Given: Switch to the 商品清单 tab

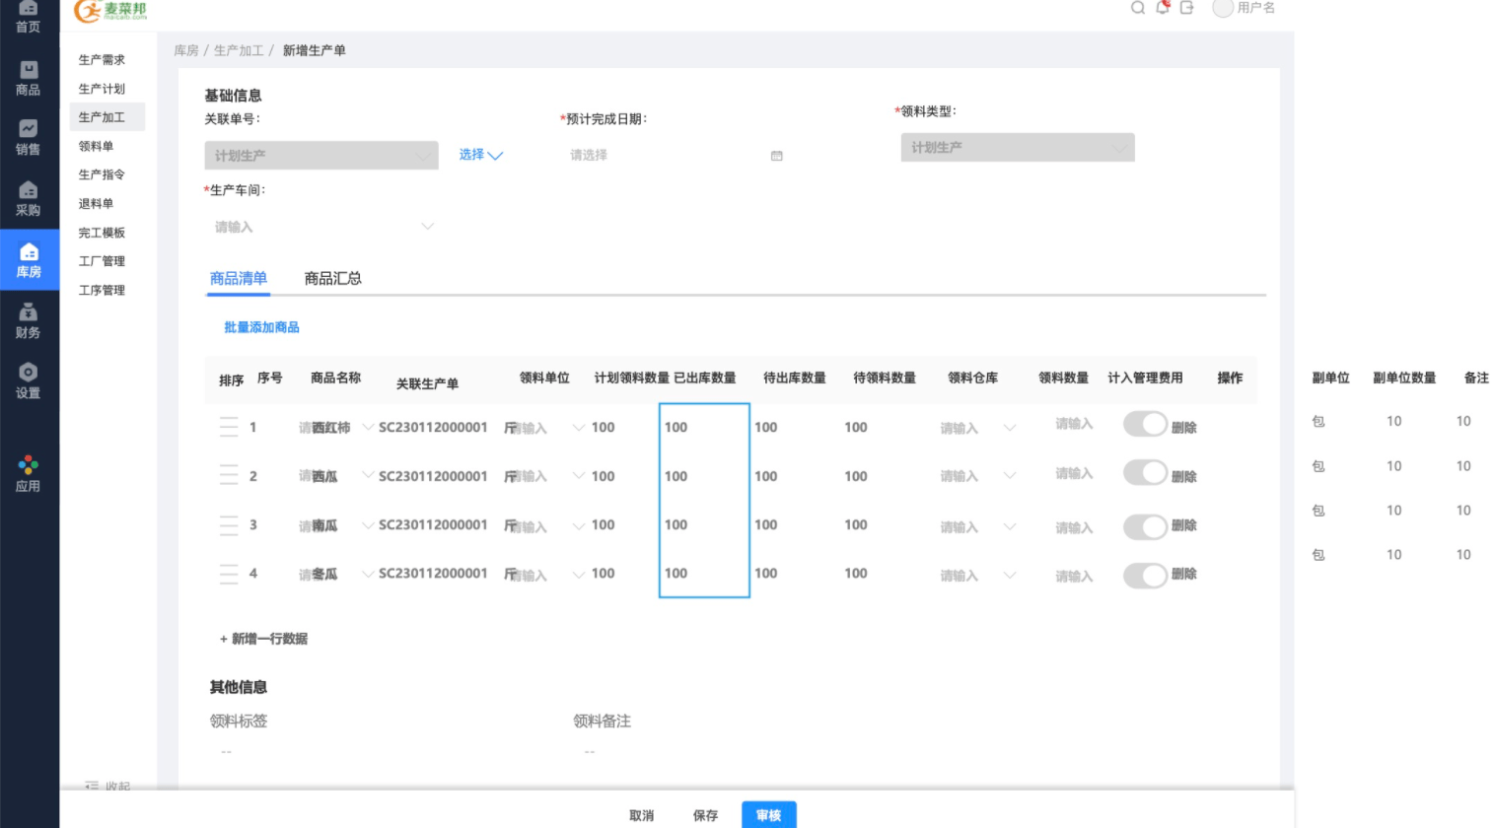Looking at the screenshot, I should click(239, 278).
